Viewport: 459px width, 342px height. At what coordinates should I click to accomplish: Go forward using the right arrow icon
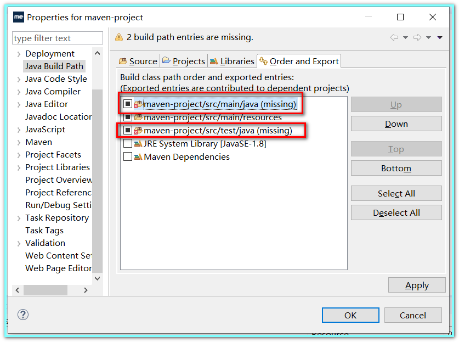pyautogui.click(x=417, y=37)
